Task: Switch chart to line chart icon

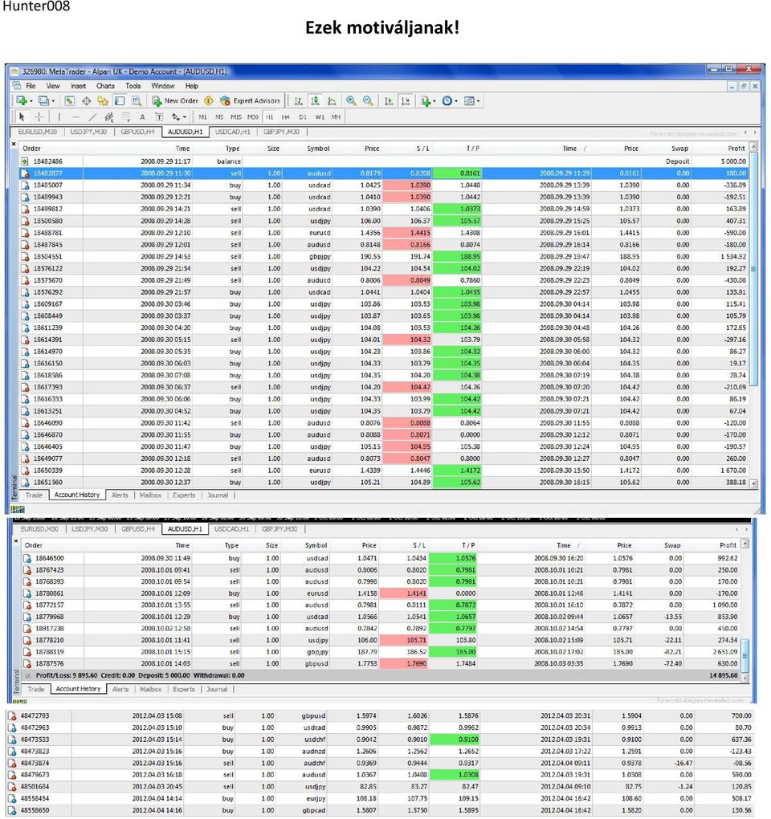Action: tap(332, 101)
